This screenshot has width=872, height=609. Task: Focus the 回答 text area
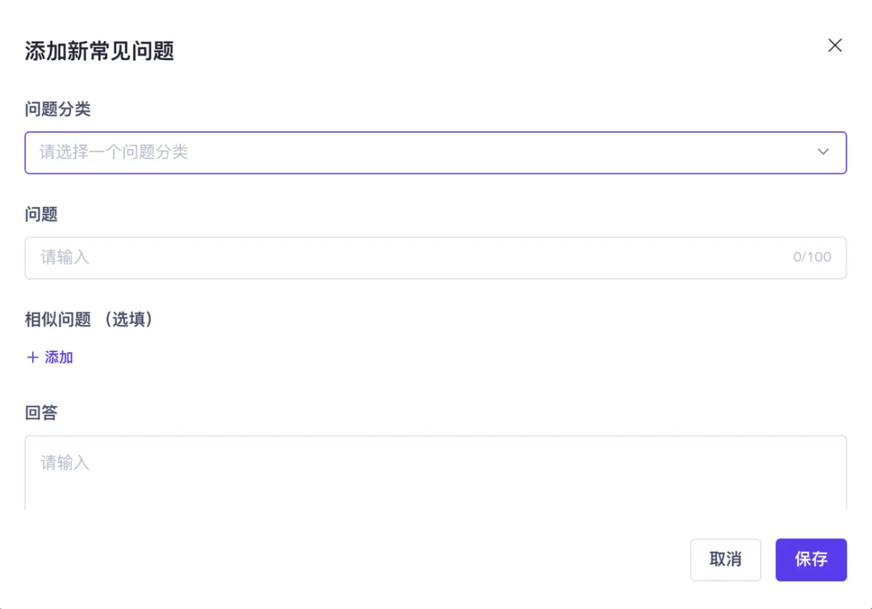(x=435, y=472)
